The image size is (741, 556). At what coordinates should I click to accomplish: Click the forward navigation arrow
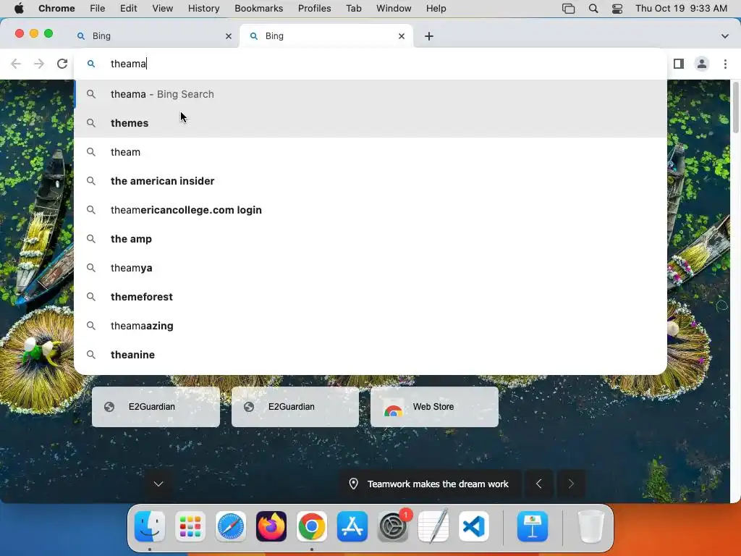(x=39, y=64)
